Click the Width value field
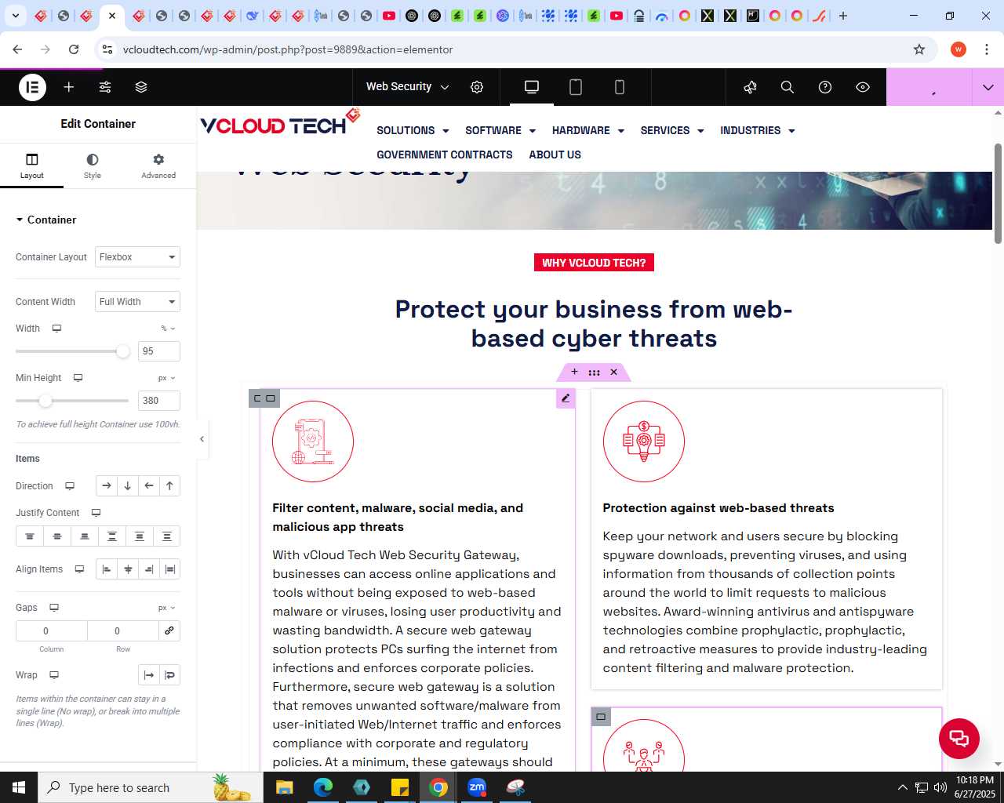The height and width of the screenshot is (803, 1004). [x=159, y=351]
